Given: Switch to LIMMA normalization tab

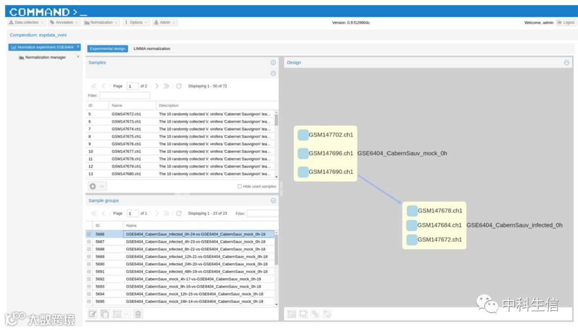Looking at the screenshot, I should (x=152, y=49).
